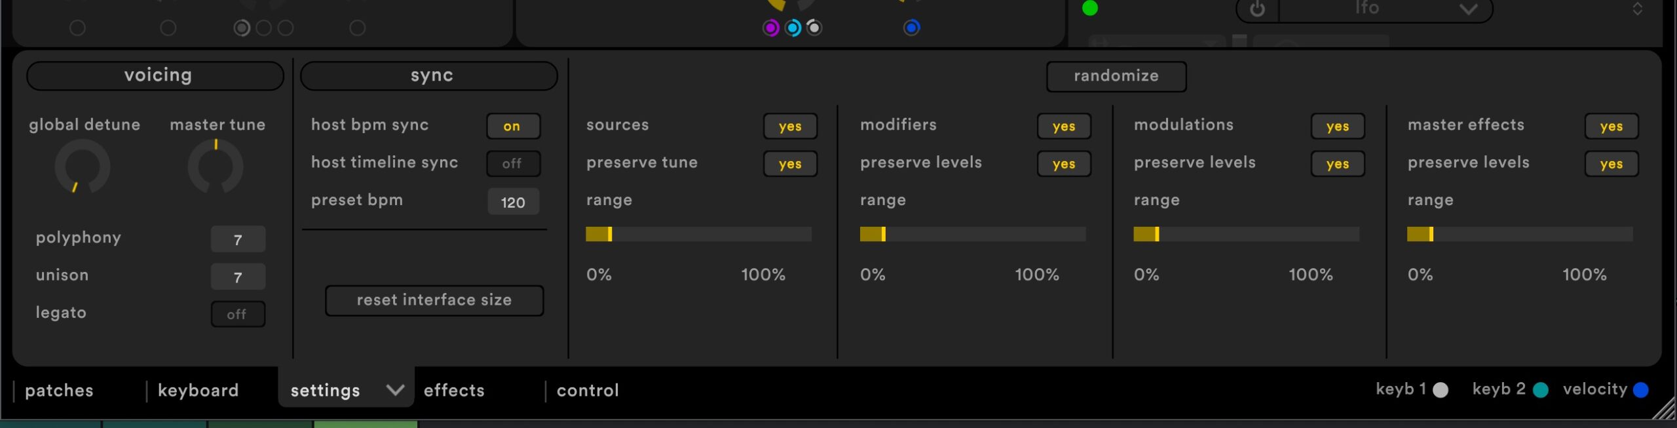Open the lfo dropdown arrow

tap(1468, 10)
